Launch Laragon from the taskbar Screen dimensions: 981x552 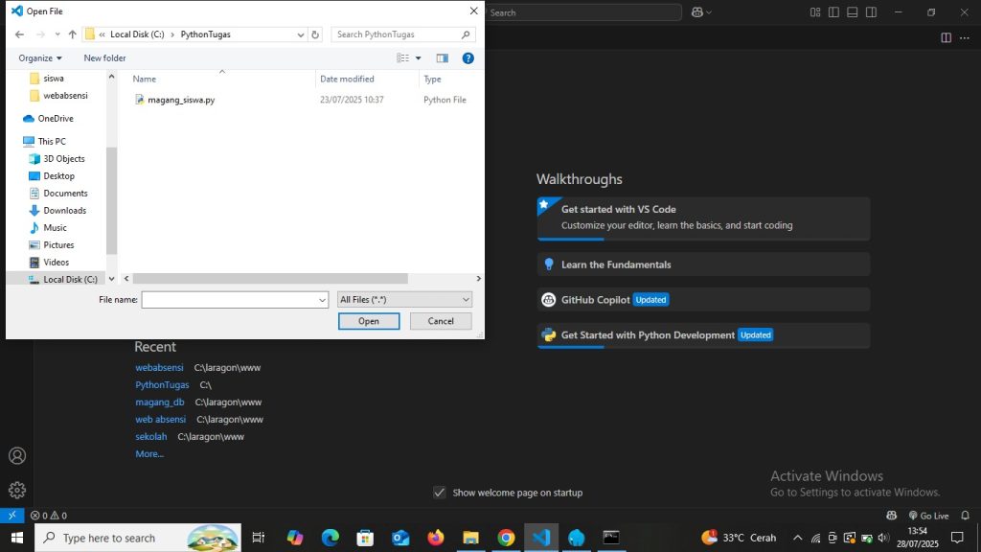click(x=576, y=537)
